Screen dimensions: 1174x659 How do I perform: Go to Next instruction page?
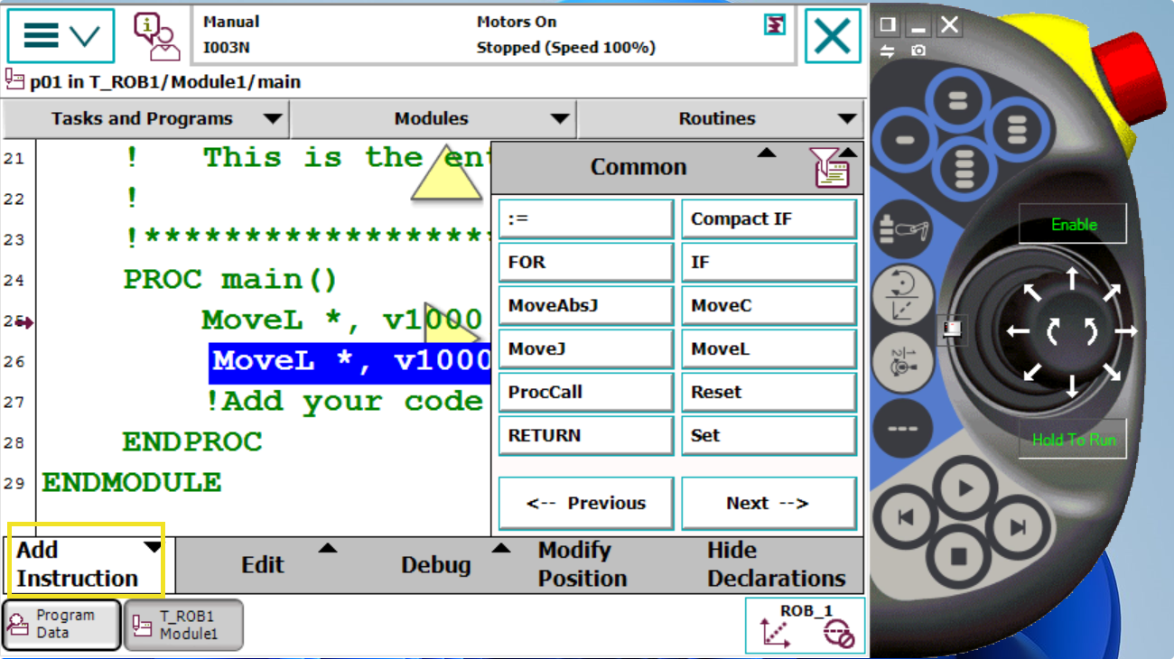coord(768,504)
